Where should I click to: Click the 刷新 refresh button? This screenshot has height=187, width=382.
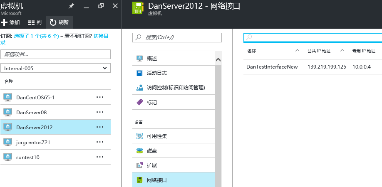click(59, 22)
